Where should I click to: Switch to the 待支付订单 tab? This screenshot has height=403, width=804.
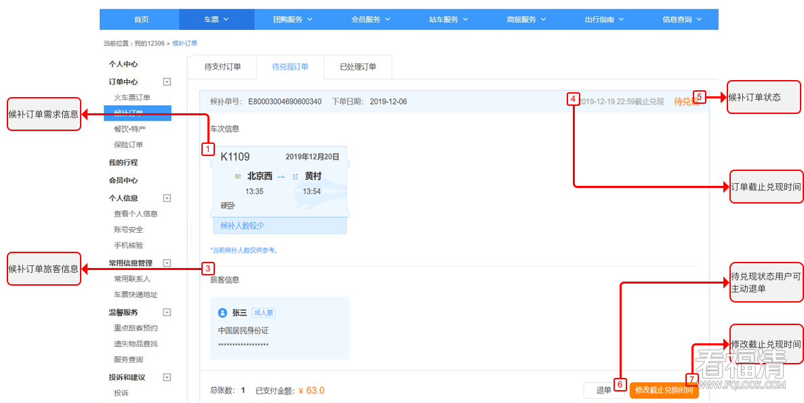(x=222, y=67)
